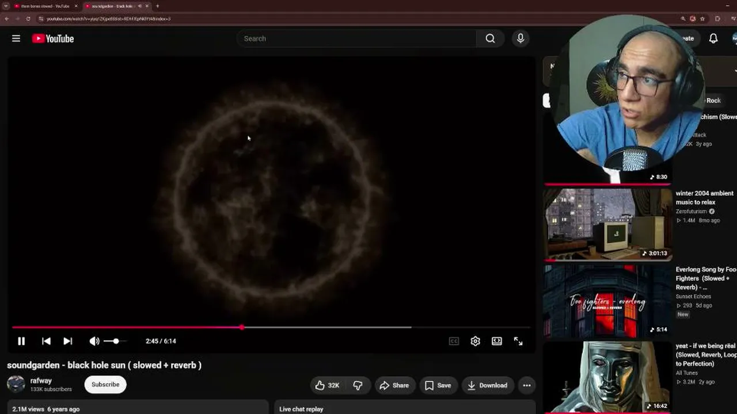
Task: Download the video
Action: click(487, 385)
